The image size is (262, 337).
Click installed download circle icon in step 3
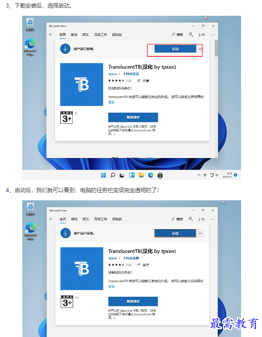click(x=65, y=49)
